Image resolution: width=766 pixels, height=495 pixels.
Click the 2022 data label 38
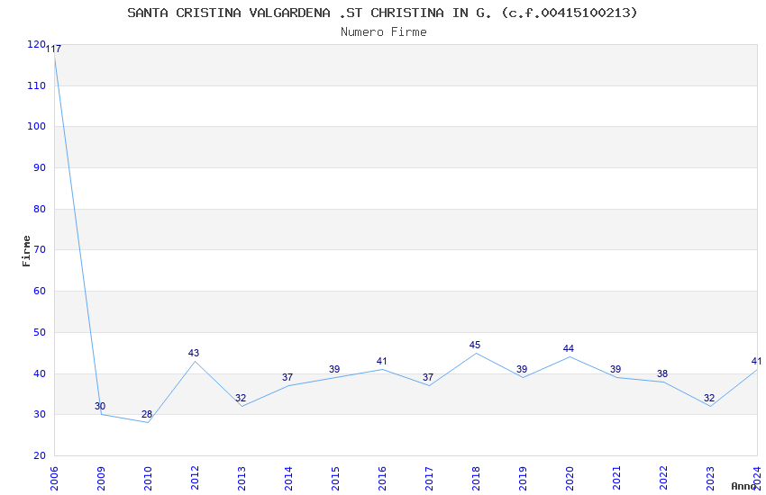point(662,373)
